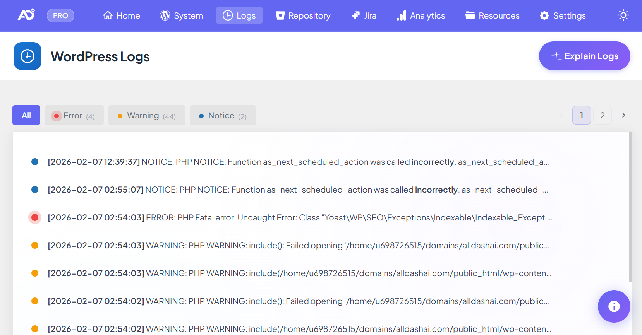Filter logs by Warning
This screenshot has width=642, height=335.
click(146, 115)
